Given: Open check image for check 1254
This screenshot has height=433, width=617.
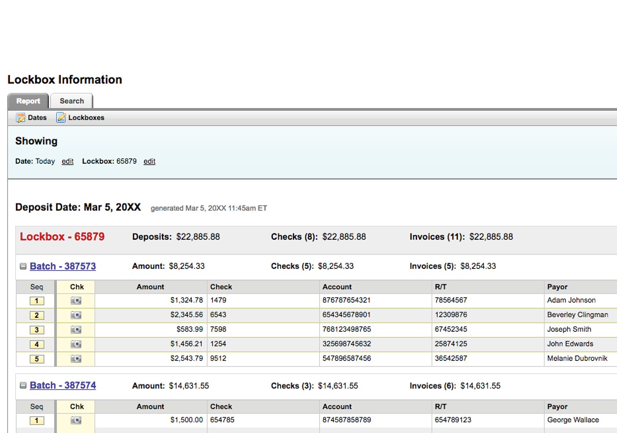Looking at the screenshot, I should [x=75, y=344].
